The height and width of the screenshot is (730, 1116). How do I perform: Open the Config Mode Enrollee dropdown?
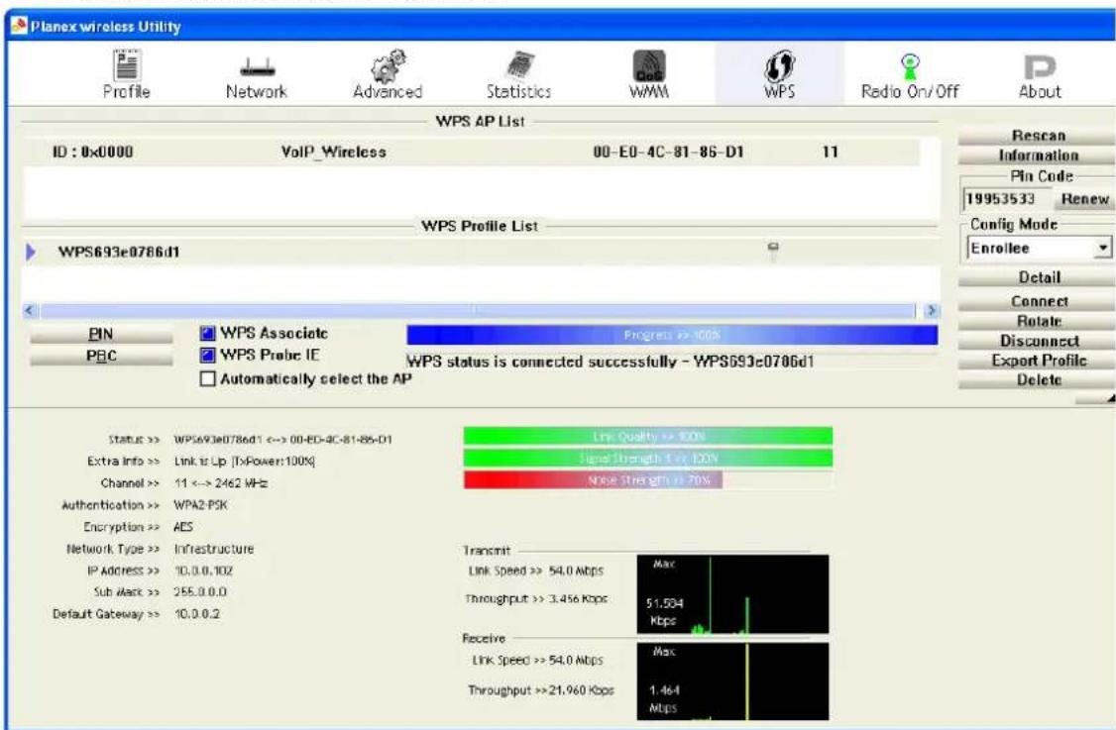[1102, 248]
